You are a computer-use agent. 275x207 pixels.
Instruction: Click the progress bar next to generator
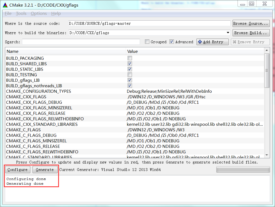(243, 170)
